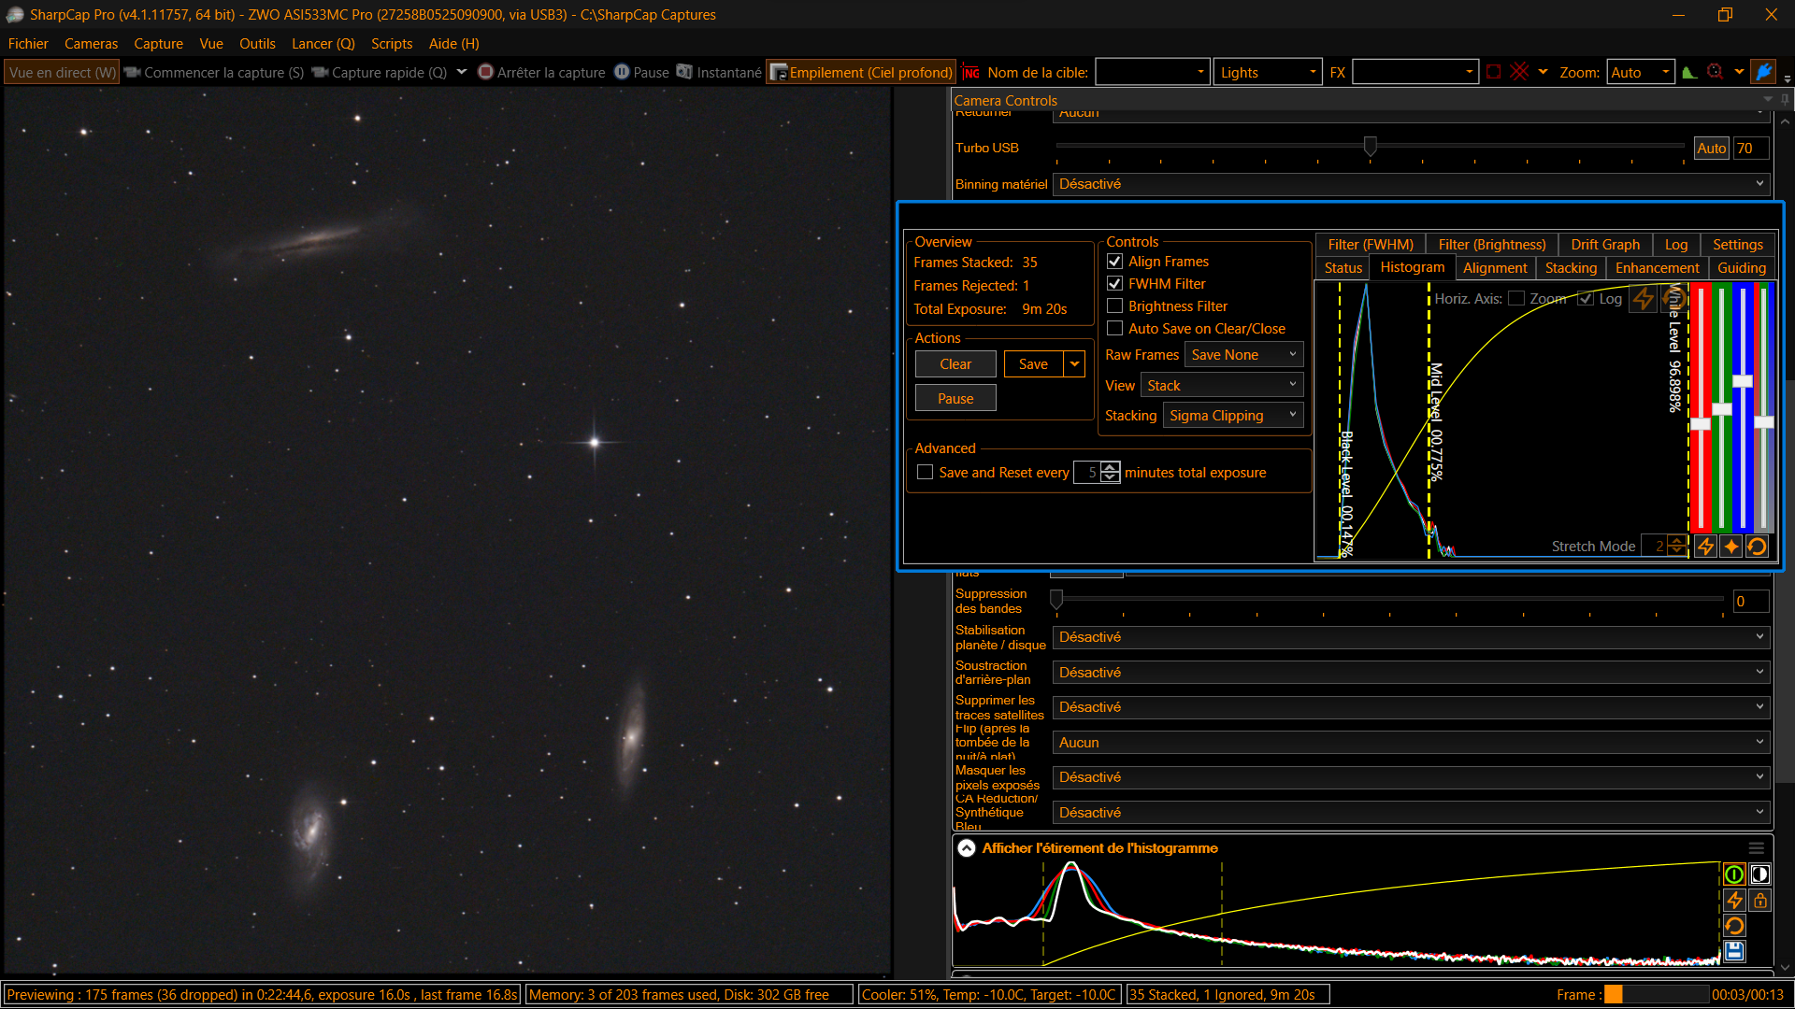This screenshot has height=1009, width=1795.
Task: Click the red crossed reticule overlay icon
Action: click(x=1519, y=72)
